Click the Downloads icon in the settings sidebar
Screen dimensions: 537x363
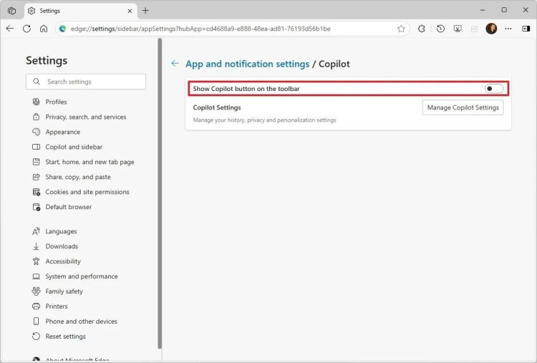[x=37, y=246]
